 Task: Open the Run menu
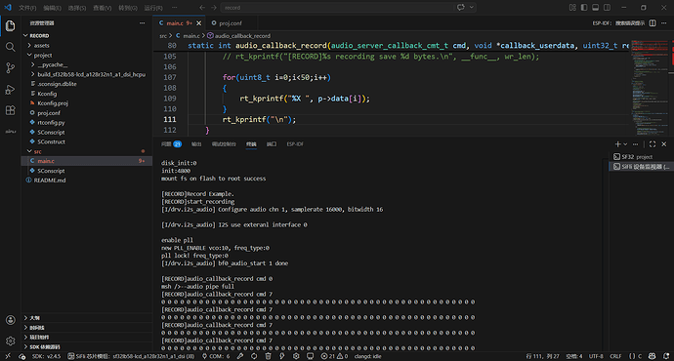pyautogui.click(x=153, y=8)
